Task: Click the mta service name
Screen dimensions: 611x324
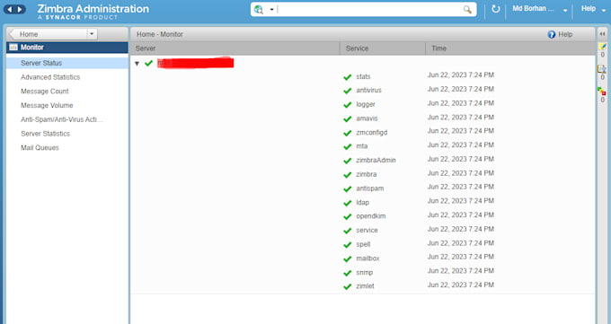Action: (x=361, y=146)
